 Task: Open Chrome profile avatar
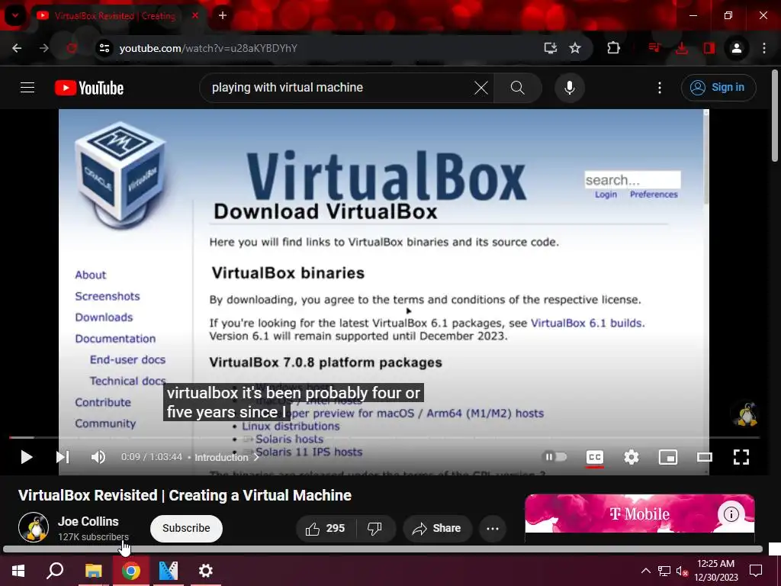click(x=736, y=48)
